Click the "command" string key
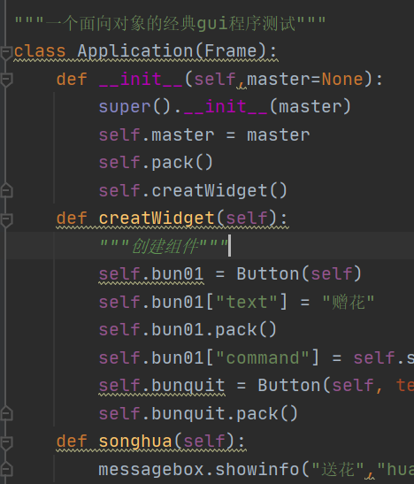Image resolution: width=414 pixels, height=484 pixels. pos(263,358)
